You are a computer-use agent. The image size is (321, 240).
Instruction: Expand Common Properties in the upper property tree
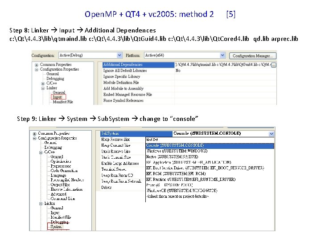tap(36, 65)
